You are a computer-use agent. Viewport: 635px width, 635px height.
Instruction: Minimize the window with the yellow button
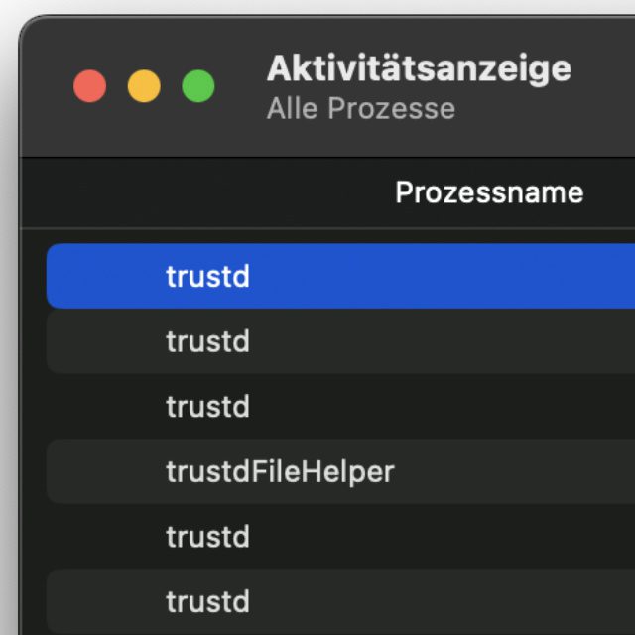(144, 86)
